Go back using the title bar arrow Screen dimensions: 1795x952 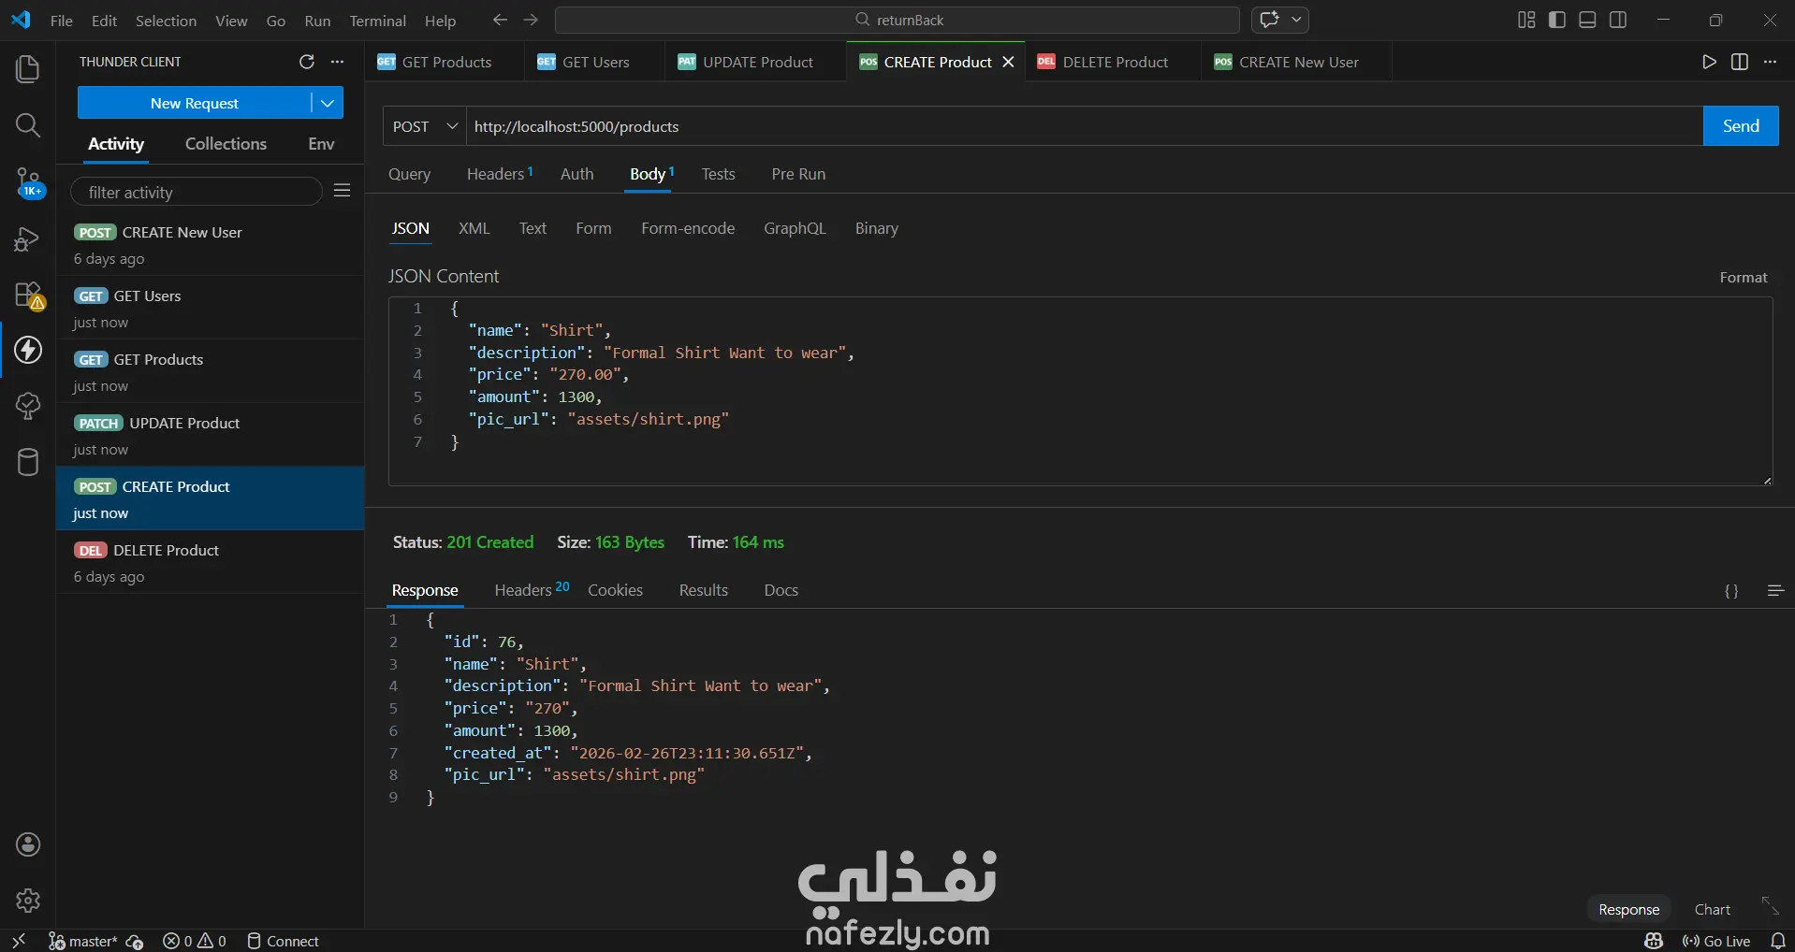point(500,20)
